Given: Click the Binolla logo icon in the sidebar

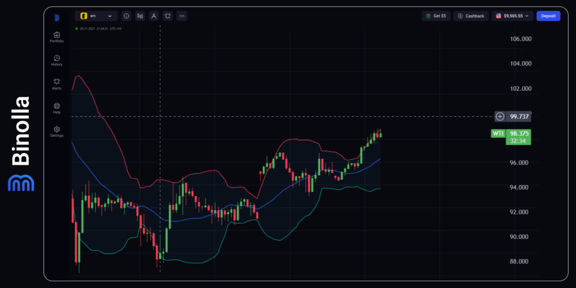Looking at the screenshot, I should [57, 17].
